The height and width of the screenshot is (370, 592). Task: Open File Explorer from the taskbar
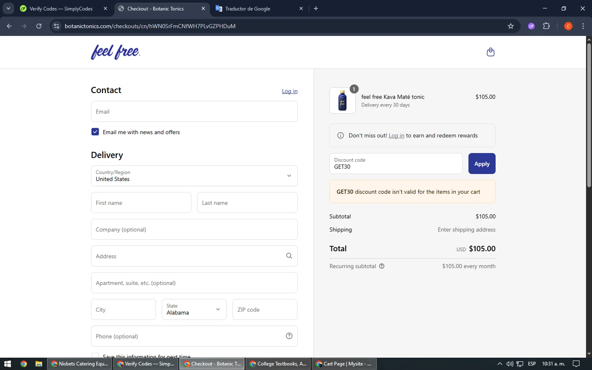pyautogui.click(x=39, y=364)
